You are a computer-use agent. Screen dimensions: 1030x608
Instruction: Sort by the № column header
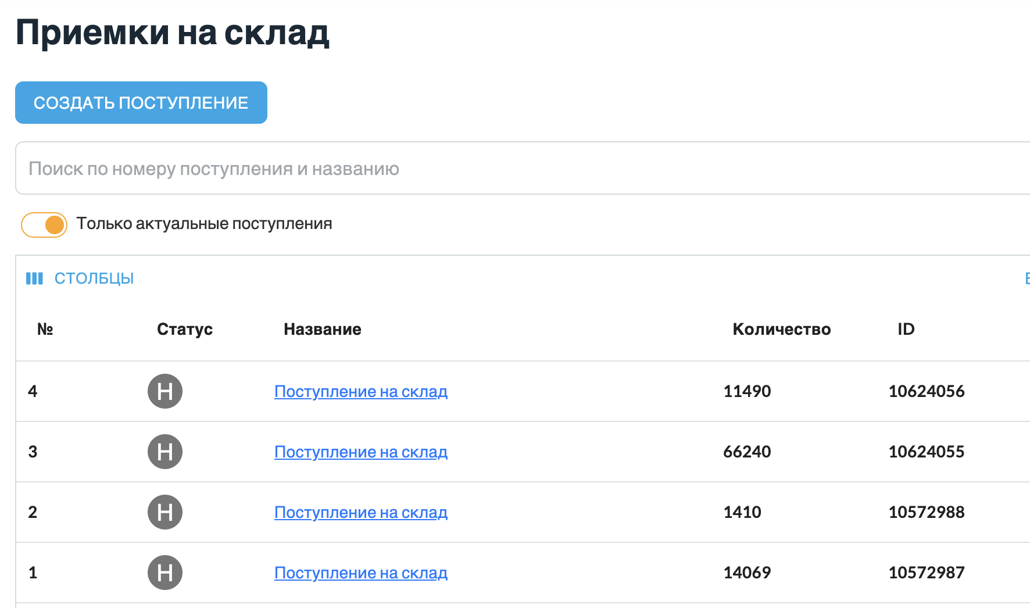pos(45,329)
